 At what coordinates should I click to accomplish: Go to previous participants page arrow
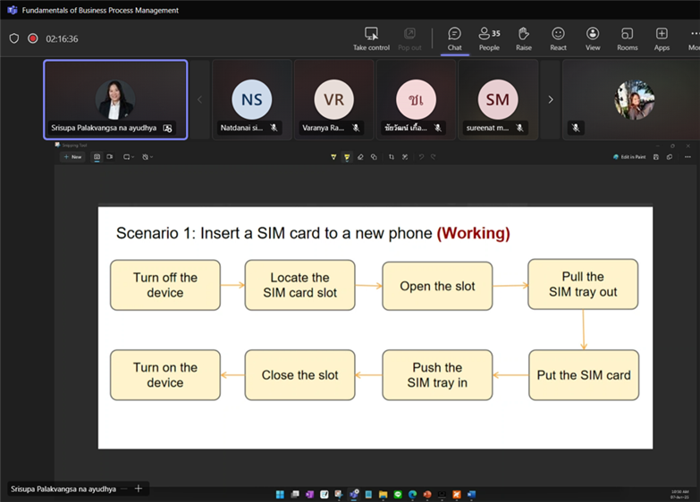(x=199, y=100)
